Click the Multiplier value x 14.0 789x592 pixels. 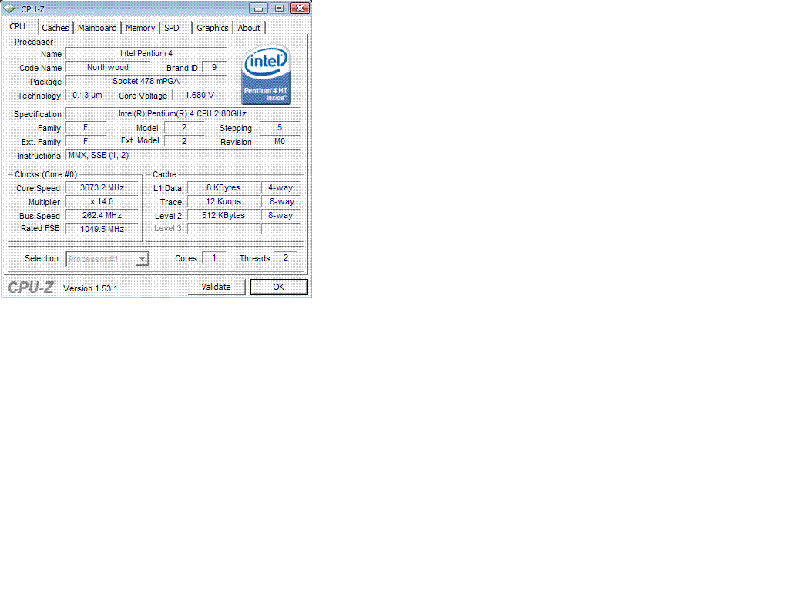pos(102,201)
